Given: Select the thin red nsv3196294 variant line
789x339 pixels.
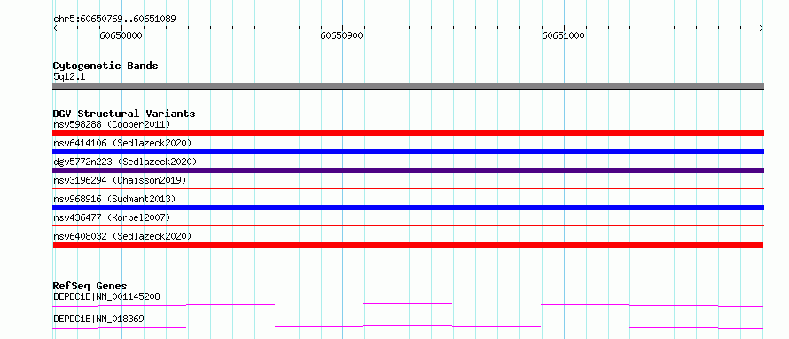Looking at the screenshot, I should pyautogui.click(x=408, y=188).
